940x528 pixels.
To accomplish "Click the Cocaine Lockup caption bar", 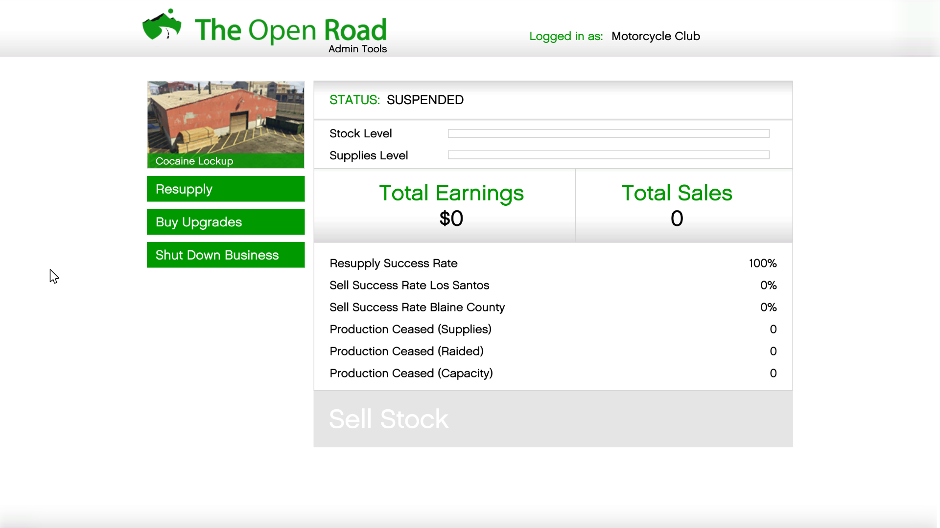I will coord(226,161).
